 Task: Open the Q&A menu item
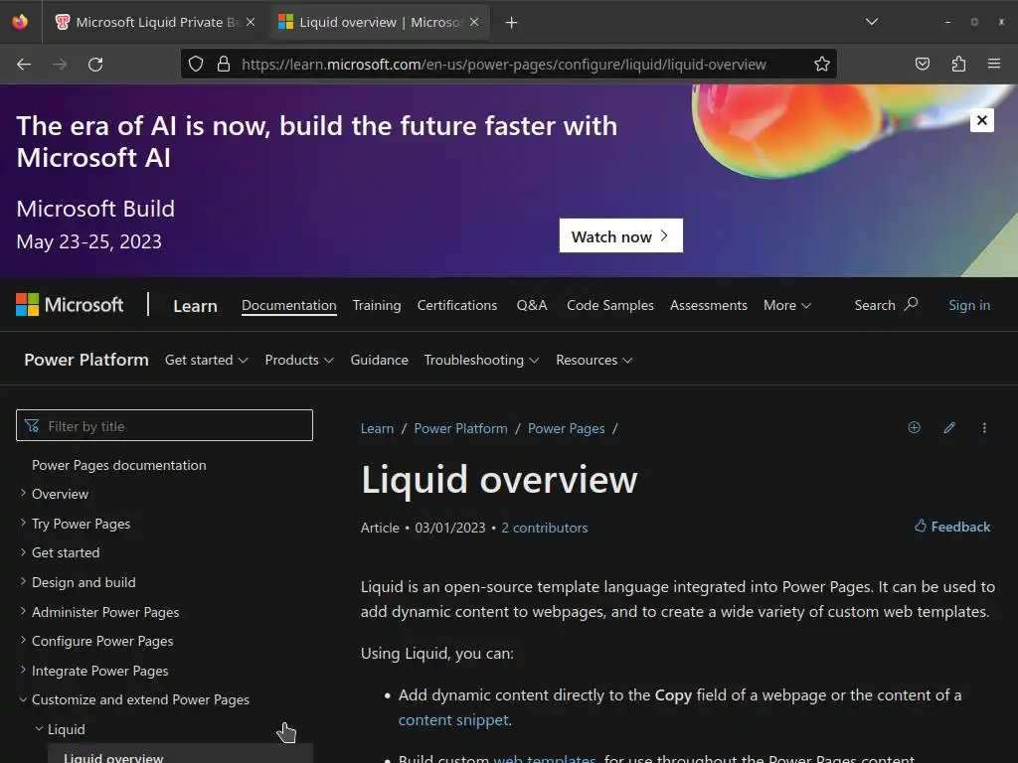pyautogui.click(x=532, y=305)
